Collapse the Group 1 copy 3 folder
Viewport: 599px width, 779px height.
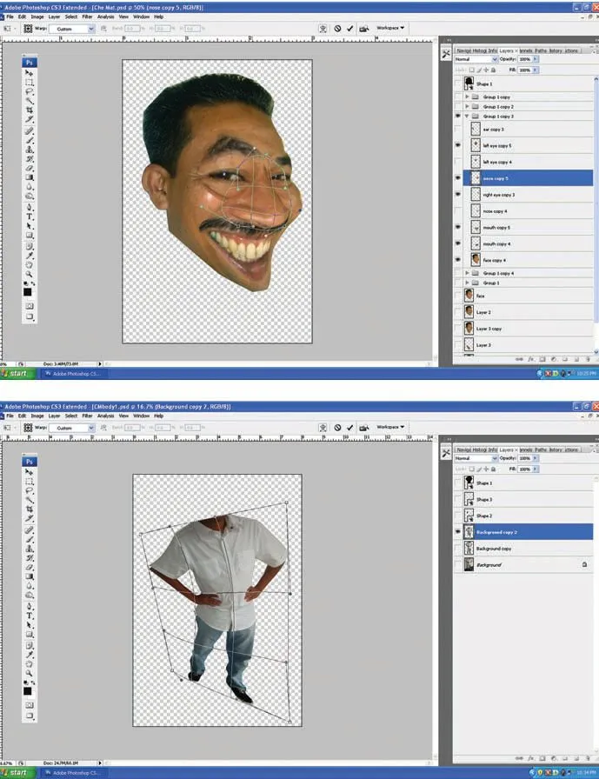click(467, 117)
